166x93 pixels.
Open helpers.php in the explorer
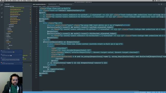10,32
